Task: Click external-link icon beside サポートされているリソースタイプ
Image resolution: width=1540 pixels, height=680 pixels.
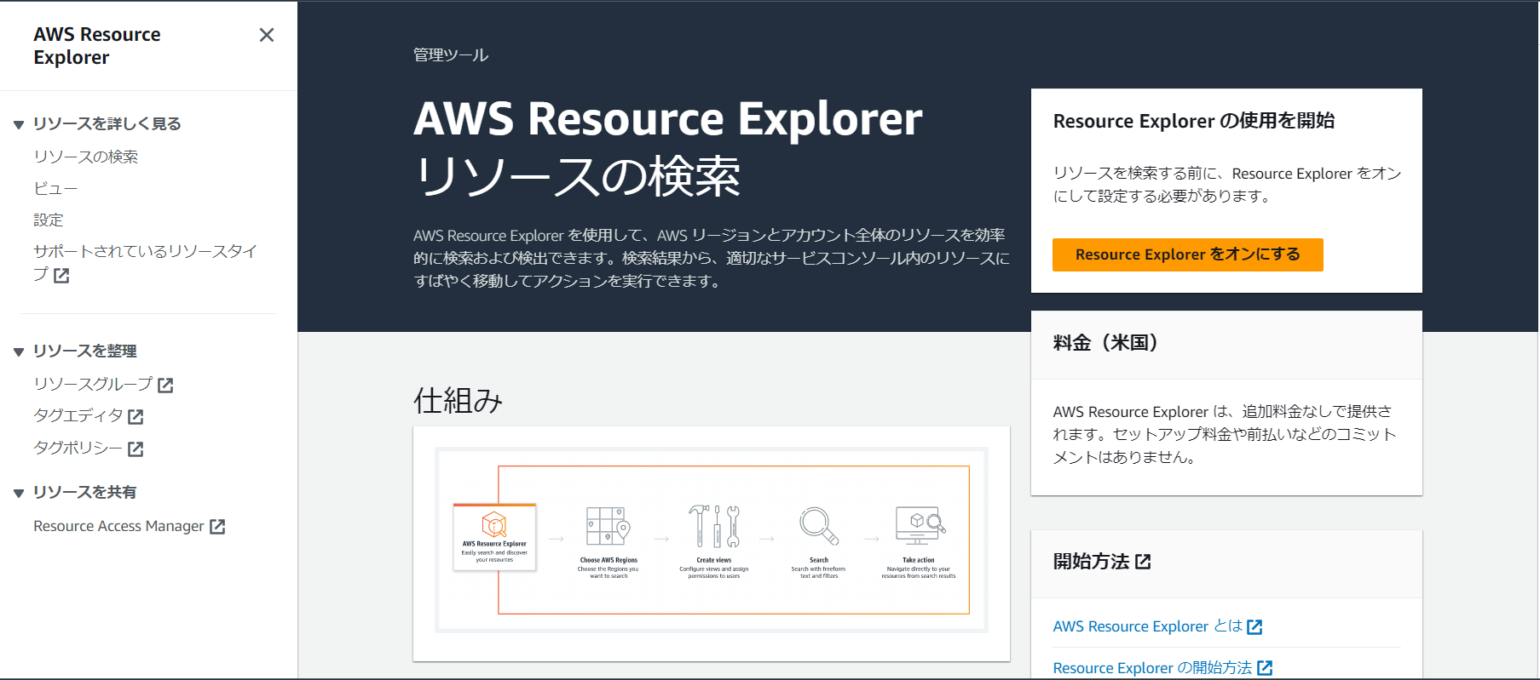Action: (x=61, y=275)
